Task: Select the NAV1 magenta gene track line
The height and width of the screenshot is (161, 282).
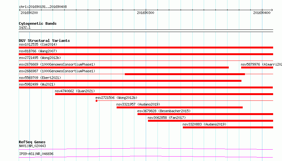Action: pyautogui.click(x=146, y=149)
